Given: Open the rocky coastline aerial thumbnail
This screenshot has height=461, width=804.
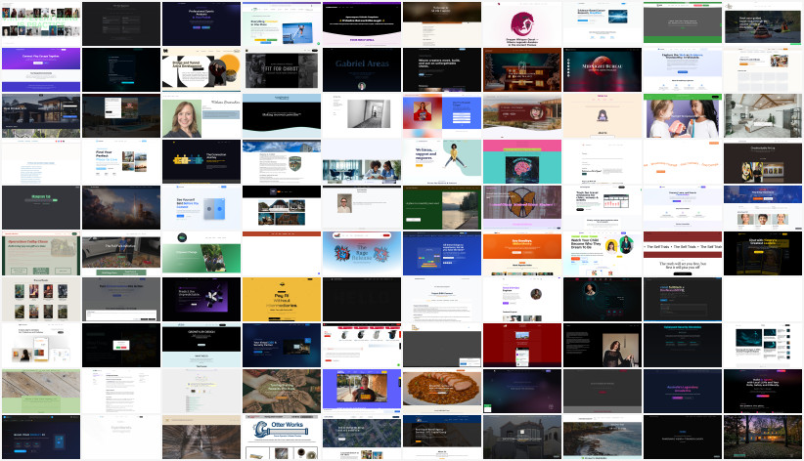Looking at the screenshot, I should pos(603,437).
